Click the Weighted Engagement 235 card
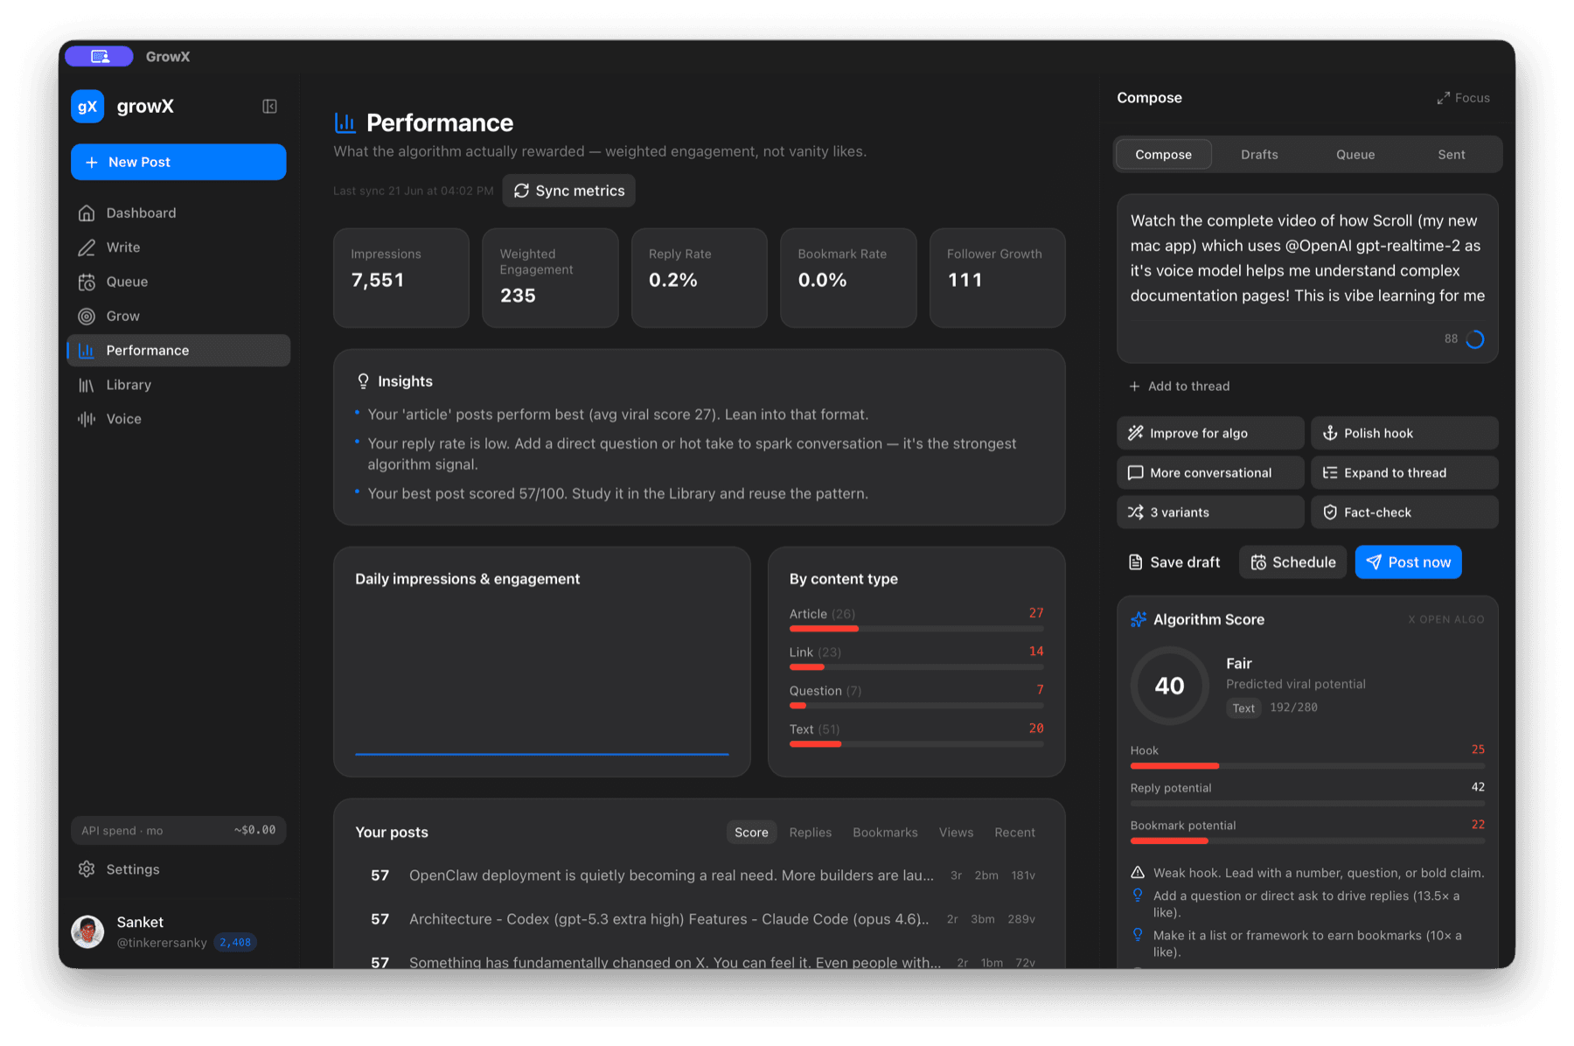1574x1046 pixels. tap(550, 278)
